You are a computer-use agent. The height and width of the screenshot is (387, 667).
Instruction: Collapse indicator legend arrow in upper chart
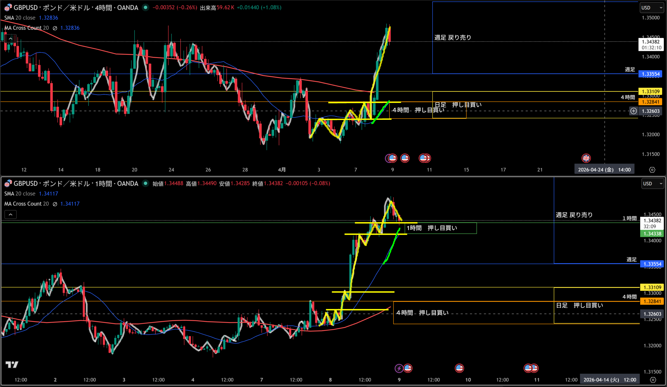pos(11,39)
